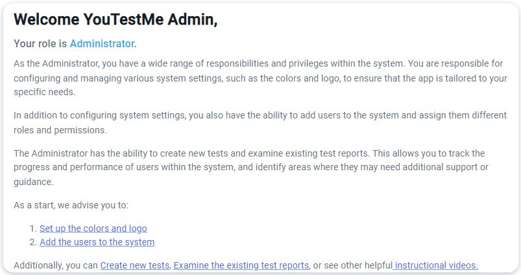Screen dimensions: 521x275
Task: Click the 'As a start, we advise you to' text
Action: [71, 205]
